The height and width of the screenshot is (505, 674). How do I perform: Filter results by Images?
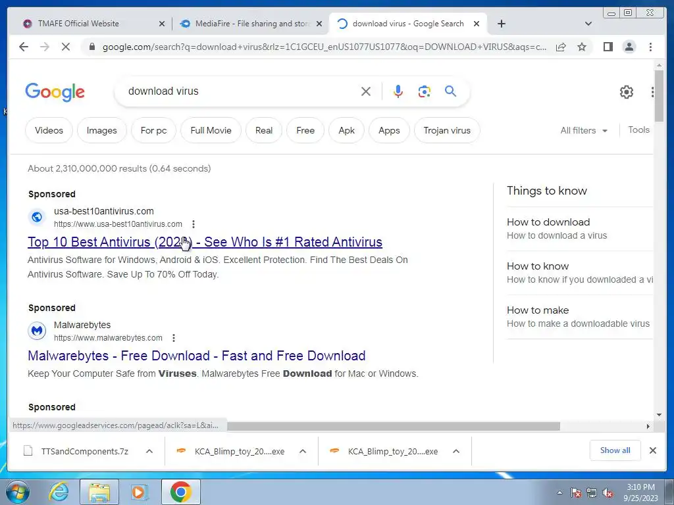point(102,130)
